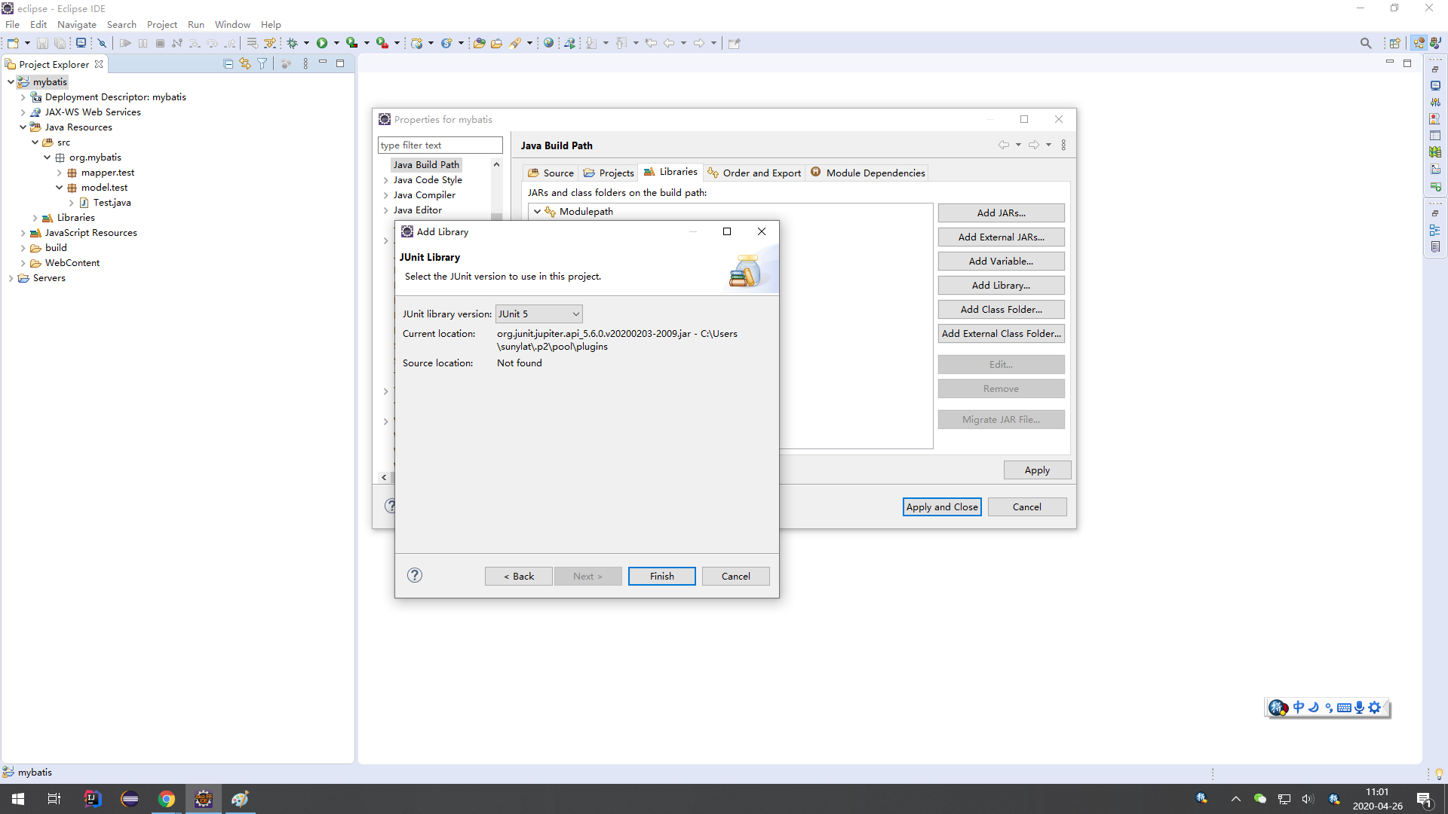Click Finish in Add Library dialog
Image resolution: width=1448 pixels, height=814 pixels.
click(661, 576)
